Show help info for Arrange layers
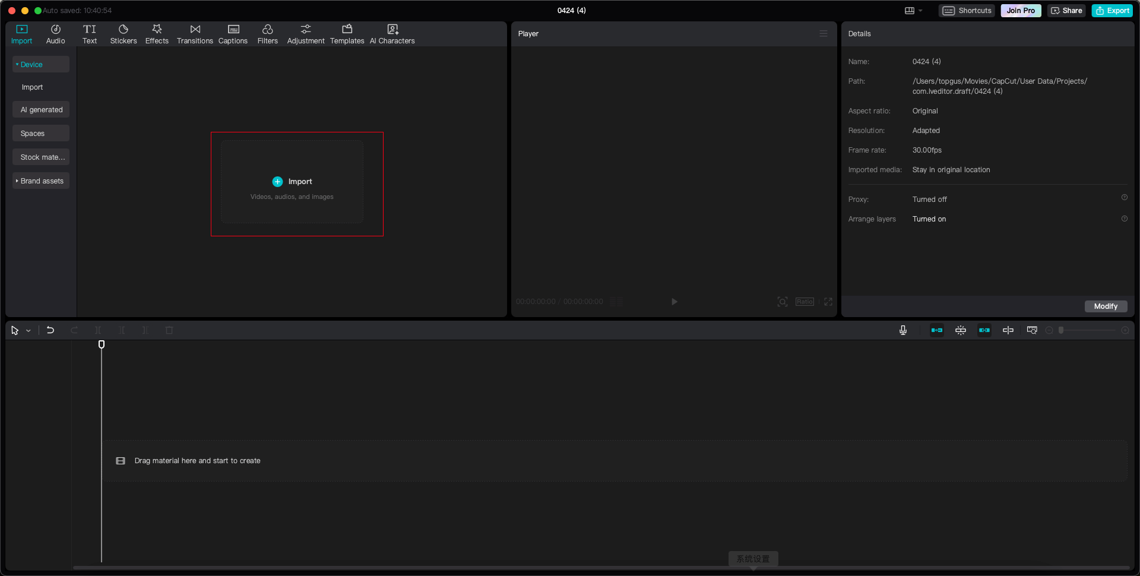Screen dimensions: 1140x576 (1125, 219)
